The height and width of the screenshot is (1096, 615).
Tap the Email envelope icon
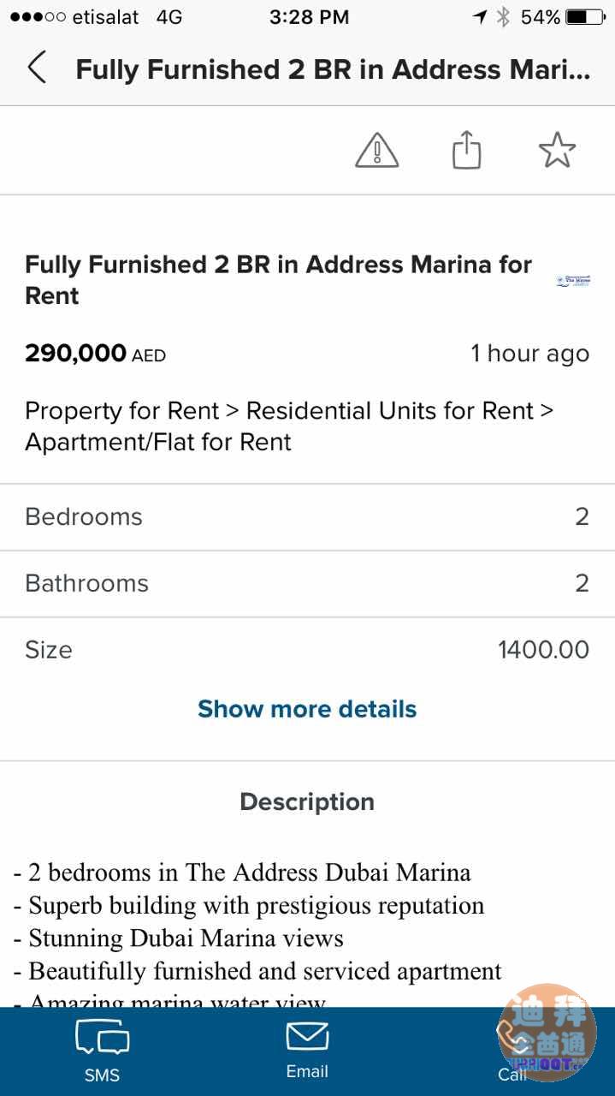point(307,1038)
